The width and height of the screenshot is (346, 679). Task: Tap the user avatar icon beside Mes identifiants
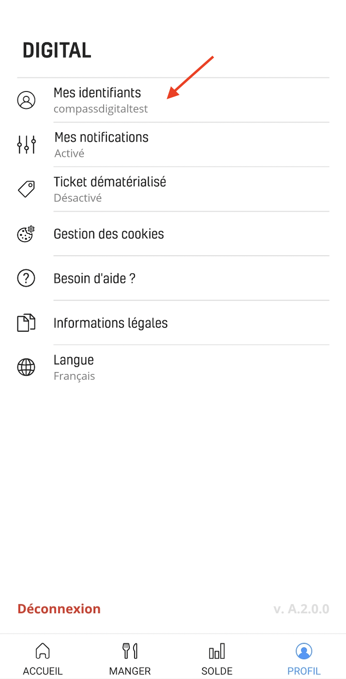click(x=26, y=100)
